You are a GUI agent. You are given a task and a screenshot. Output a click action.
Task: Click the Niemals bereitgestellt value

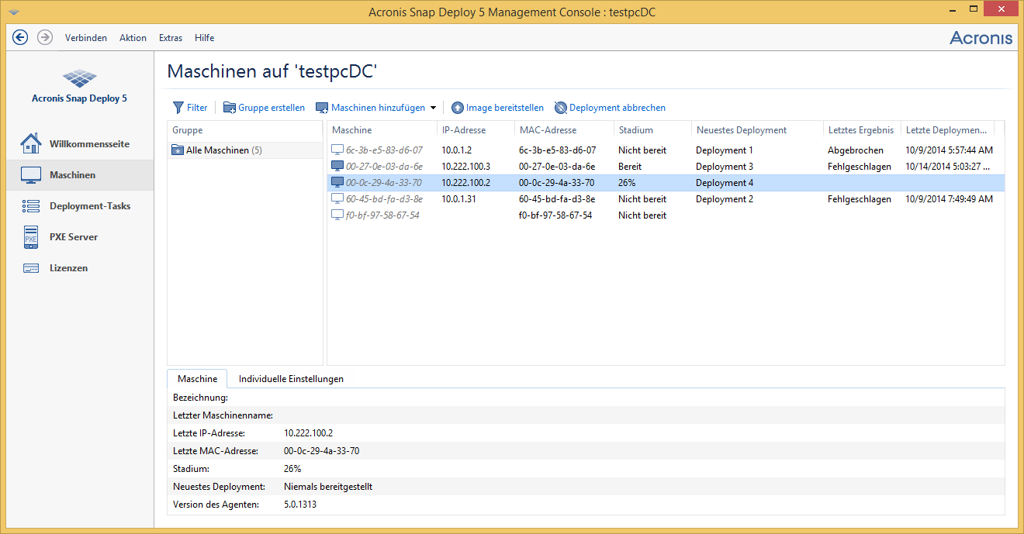point(328,487)
